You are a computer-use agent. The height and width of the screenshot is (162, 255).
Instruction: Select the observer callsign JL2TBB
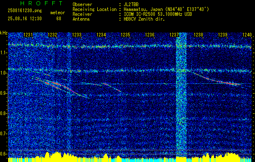[x=131, y=4]
